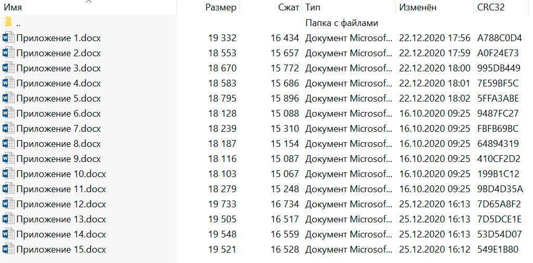Click the Тип column header
This screenshot has height=263, width=533.
[x=313, y=7]
